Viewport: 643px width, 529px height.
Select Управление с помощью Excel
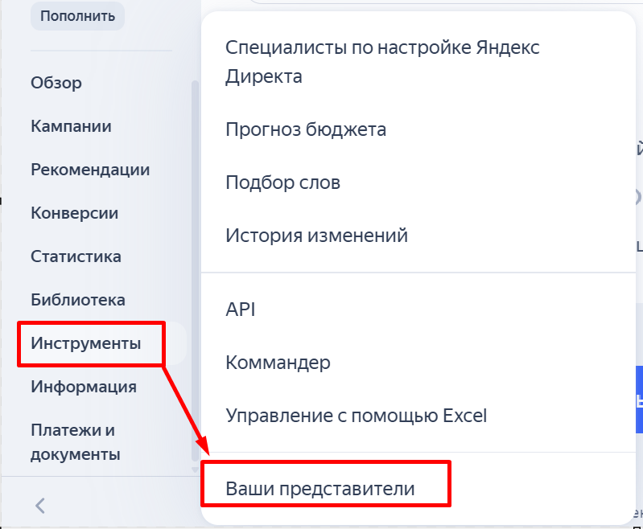[x=357, y=416]
